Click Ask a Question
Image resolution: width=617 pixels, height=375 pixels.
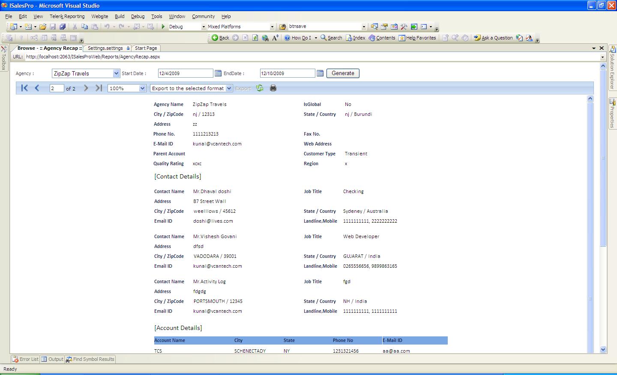pyautogui.click(x=493, y=38)
